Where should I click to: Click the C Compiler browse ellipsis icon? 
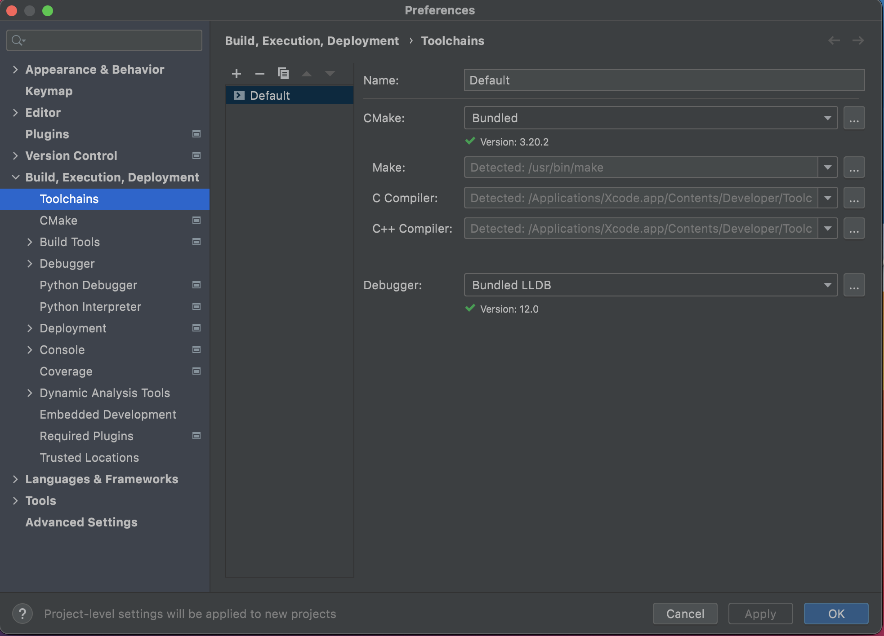tap(854, 198)
